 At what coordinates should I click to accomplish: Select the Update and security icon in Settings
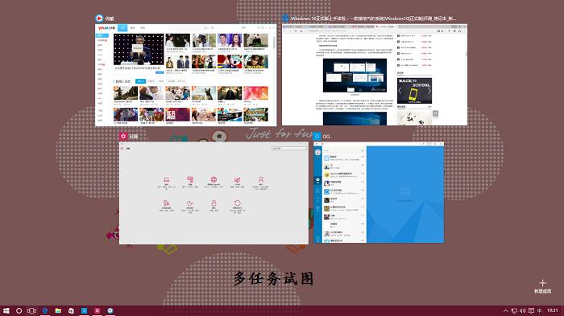pos(238,203)
